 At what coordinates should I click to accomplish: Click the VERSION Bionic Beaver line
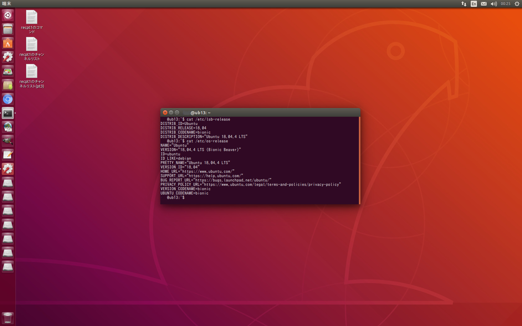[x=201, y=150]
